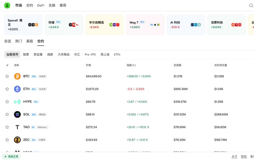Click the ZEC 10x leverage badge

34,140
